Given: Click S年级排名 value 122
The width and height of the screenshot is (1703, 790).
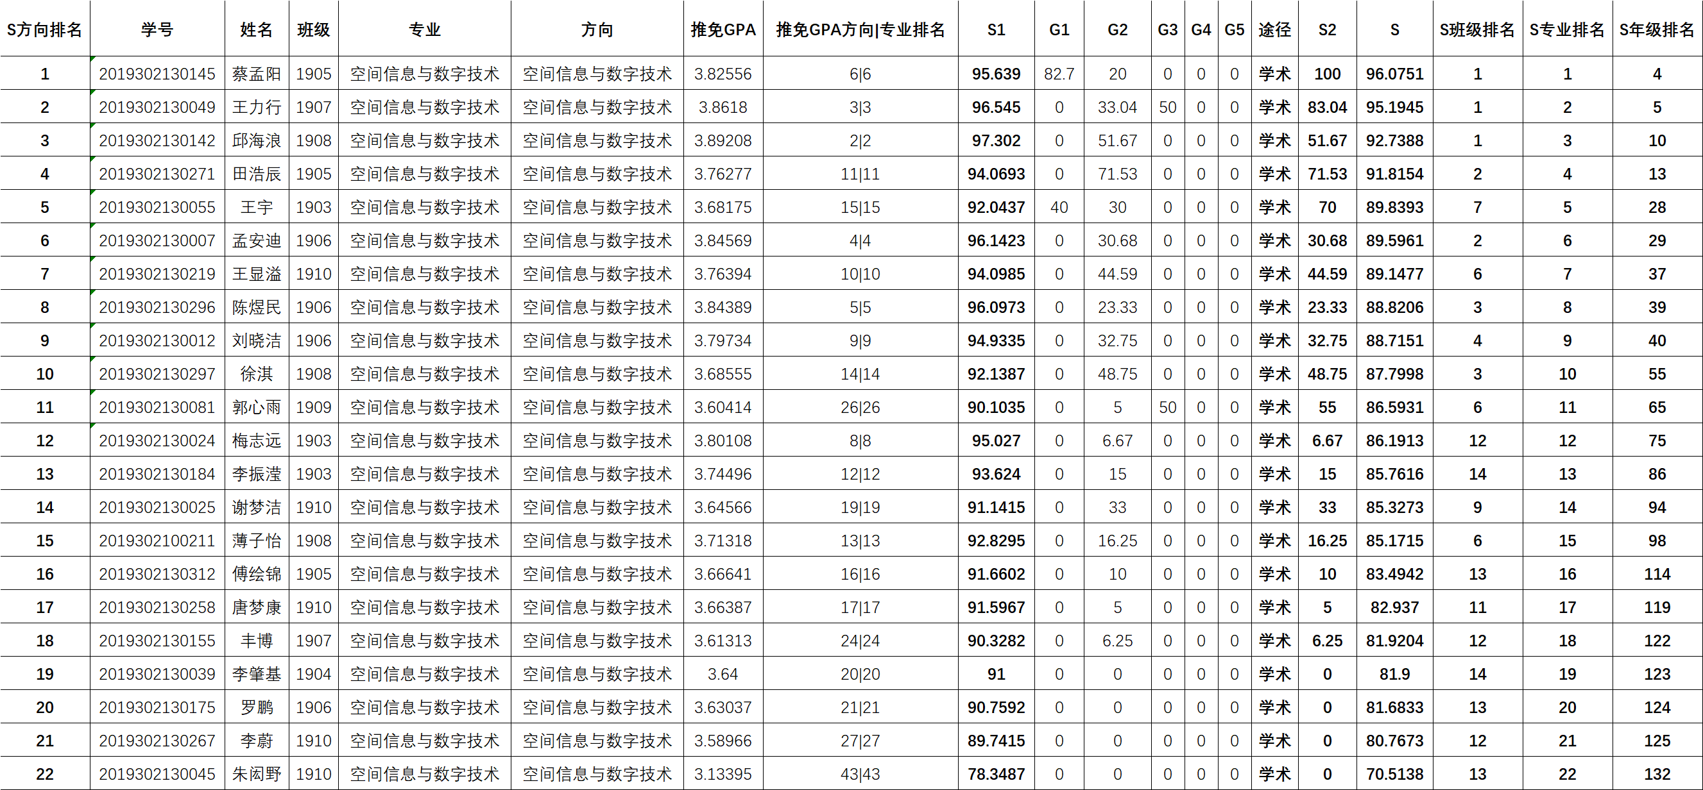Looking at the screenshot, I should (1657, 641).
